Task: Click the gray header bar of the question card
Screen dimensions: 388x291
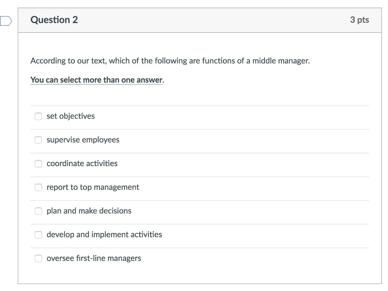Action: click(x=212, y=20)
